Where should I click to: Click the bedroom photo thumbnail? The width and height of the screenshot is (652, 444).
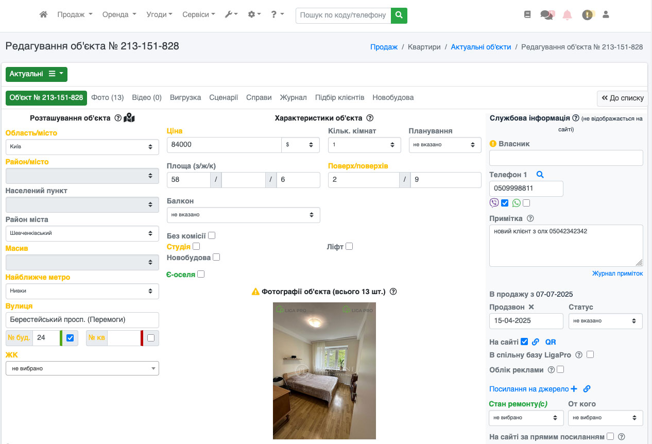(324, 370)
